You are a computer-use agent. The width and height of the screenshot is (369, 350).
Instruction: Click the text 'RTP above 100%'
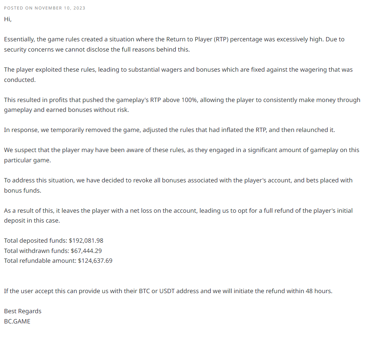(173, 100)
